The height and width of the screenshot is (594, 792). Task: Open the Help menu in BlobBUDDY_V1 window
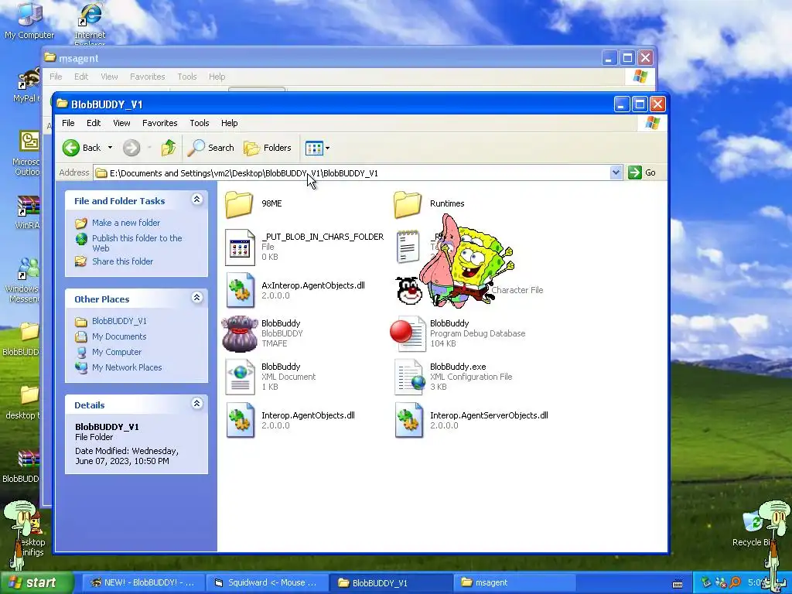[x=229, y=123]
